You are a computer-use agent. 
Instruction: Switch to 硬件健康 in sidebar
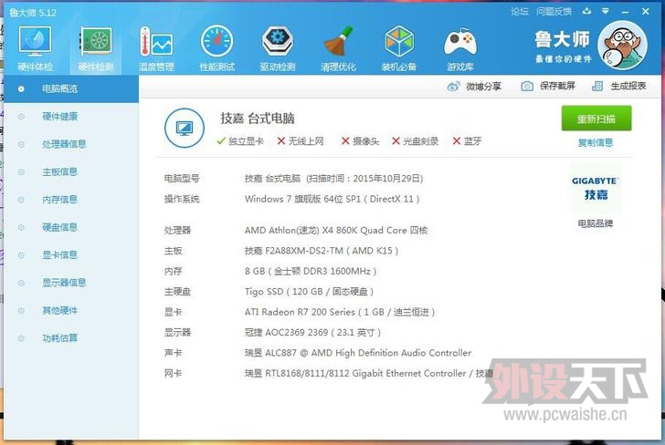click(59, 117)
